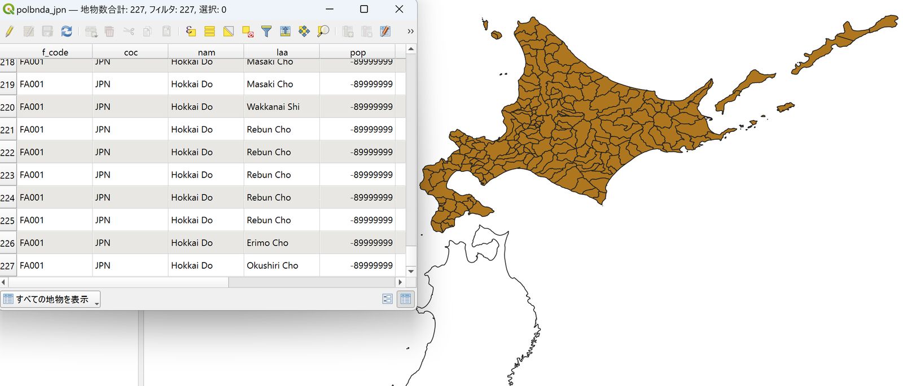Sort by the coc column header
The height and width of the screenshot is (386, 903).
(x=130, y=52)
